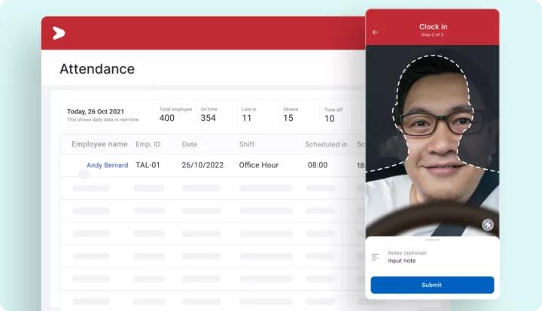Click the Office Hour shift cell

click(x=260, y=165)
